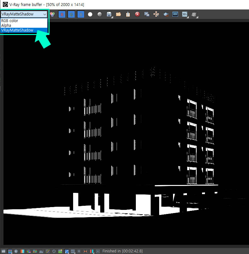Screen dimensions: 249x254
Task: Enable stereo red/cyan view icon
Action: (x=92, y=251)
